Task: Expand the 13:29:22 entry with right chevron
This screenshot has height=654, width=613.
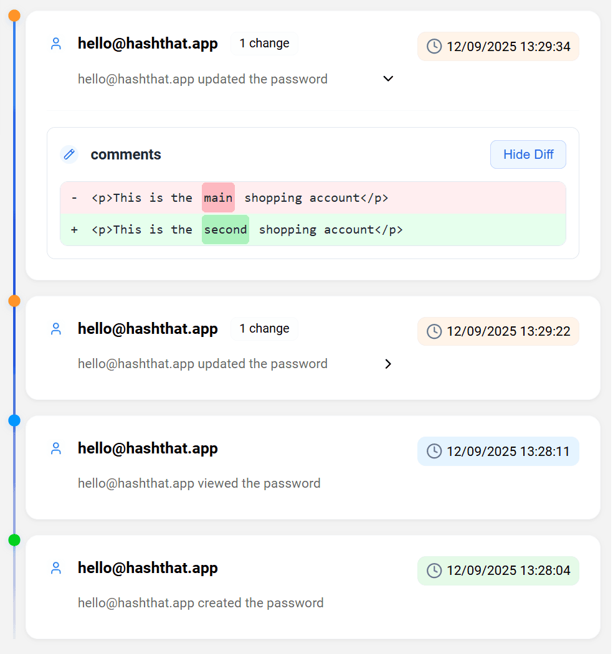Action: [388, 364]
